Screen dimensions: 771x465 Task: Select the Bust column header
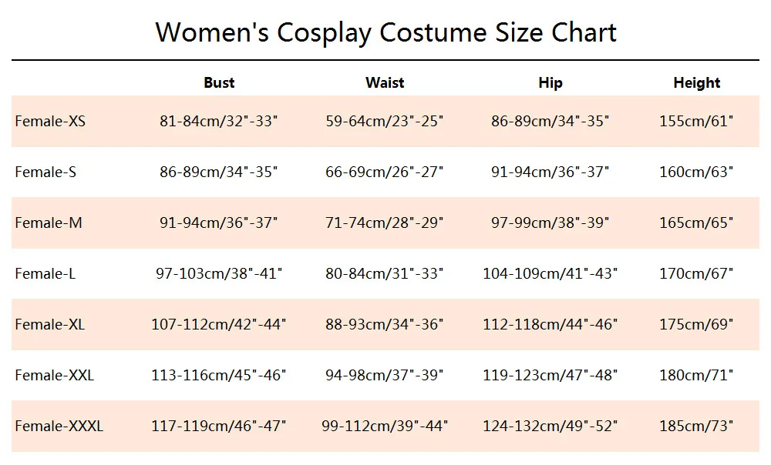[x=219, y=82]
